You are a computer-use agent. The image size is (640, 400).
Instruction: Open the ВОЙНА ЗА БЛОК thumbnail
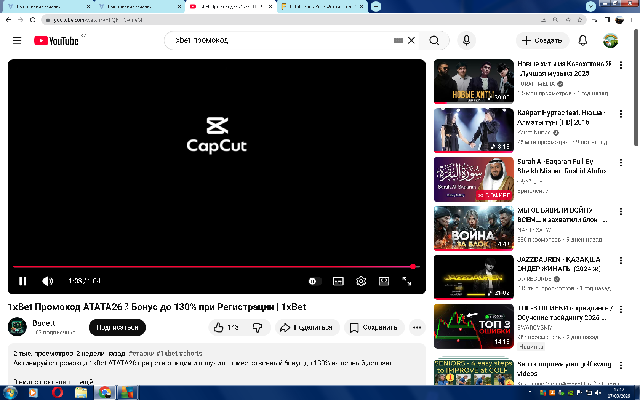coord(474,228)
